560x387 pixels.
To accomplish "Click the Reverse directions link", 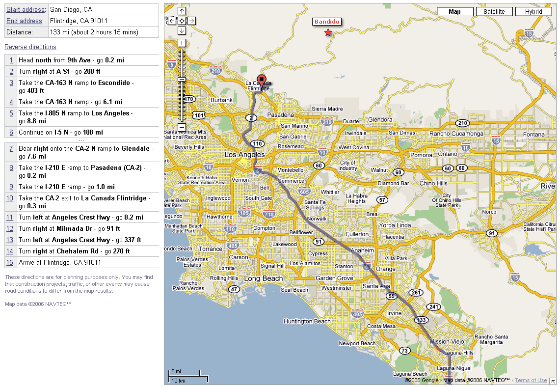I will tap(30, 47).
